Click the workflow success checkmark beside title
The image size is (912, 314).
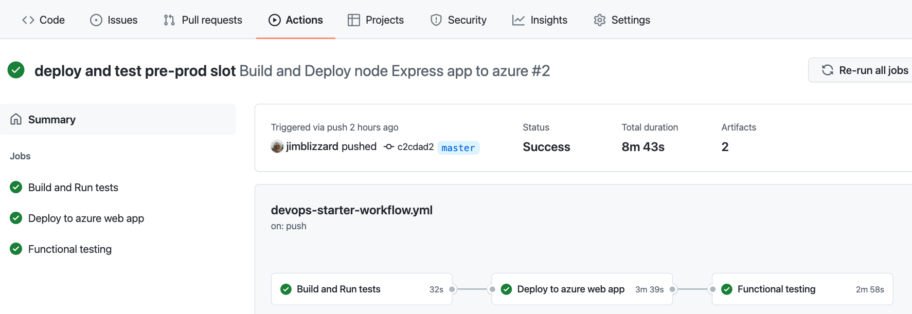(16, 70)
